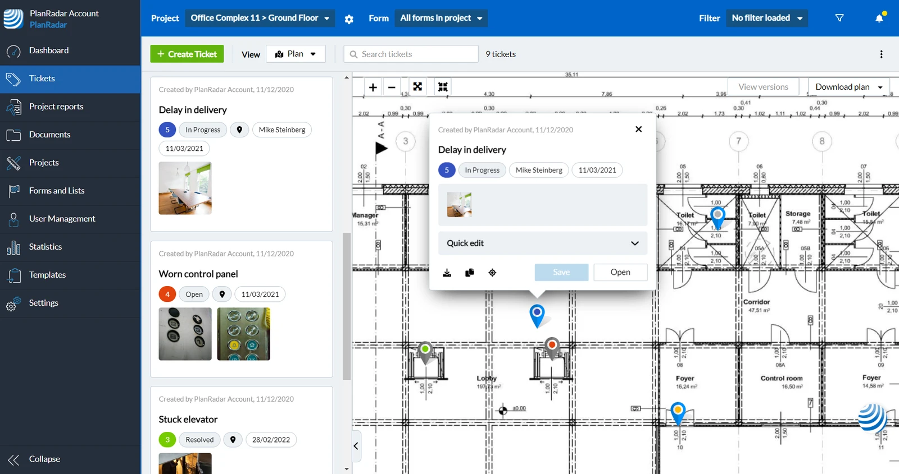
Task: Open the Plan view dropdown
Action: point(296,54)
